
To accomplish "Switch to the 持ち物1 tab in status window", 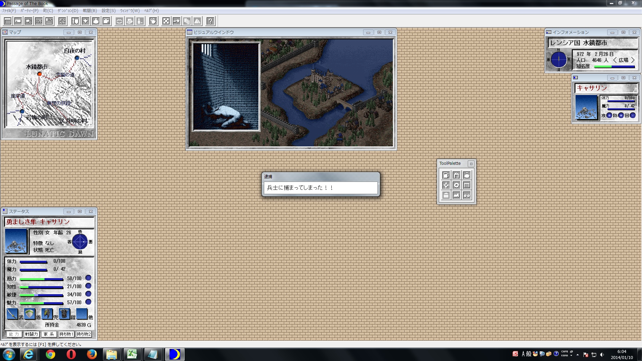I will pyautogui.click(x=66, y=334).
